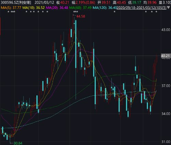Click the star marker directly beneath MA(5) label
The image size is (171, 145).
8,12
